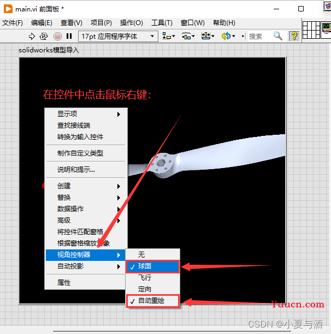Open 说明和提示... dialog entry
This screenshot has width=331, height=334.
(86, 170)
